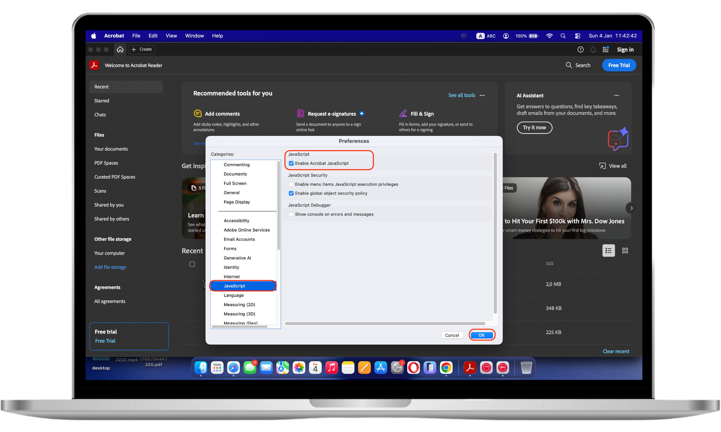
Task: Uncheck Enable Acrobat JavaScript
Action: [x=291, y=163]
